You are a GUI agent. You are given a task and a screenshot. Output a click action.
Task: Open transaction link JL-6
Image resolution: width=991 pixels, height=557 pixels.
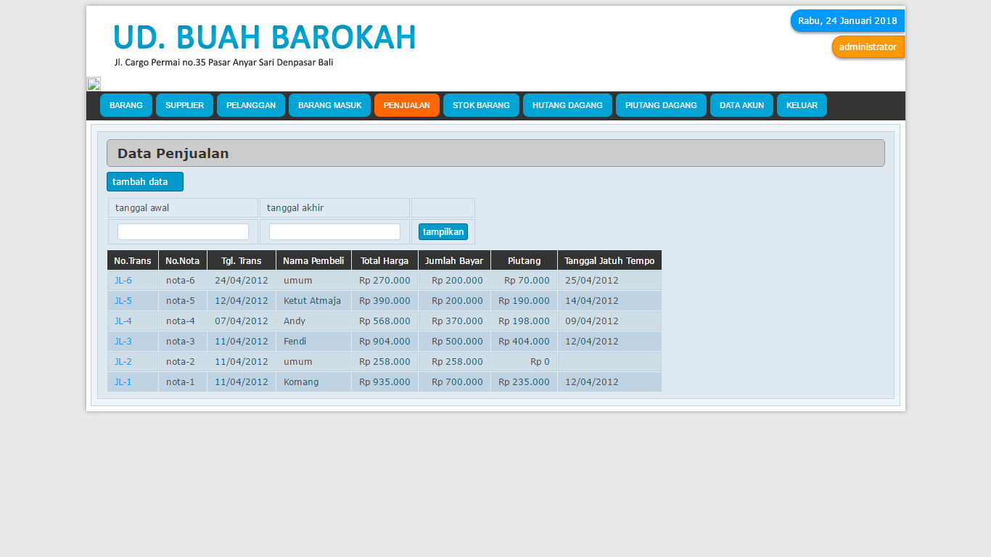[x=123, y=281]
